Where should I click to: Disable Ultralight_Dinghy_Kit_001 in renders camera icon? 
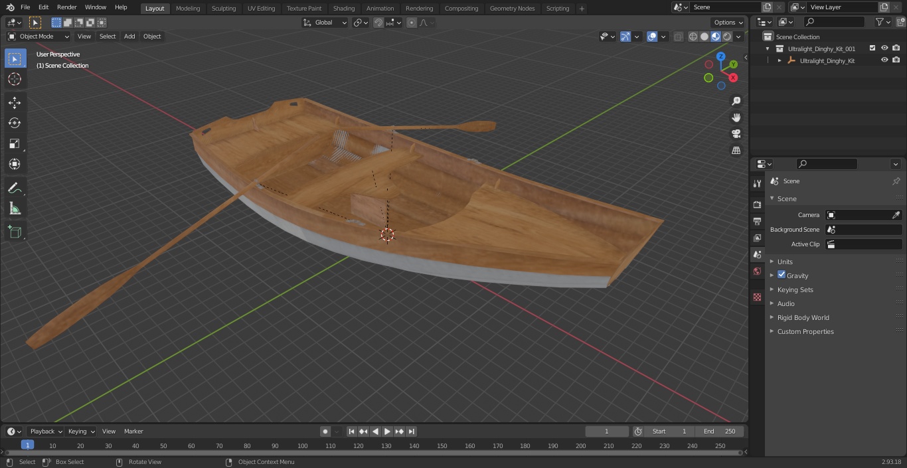pos(896,48)
